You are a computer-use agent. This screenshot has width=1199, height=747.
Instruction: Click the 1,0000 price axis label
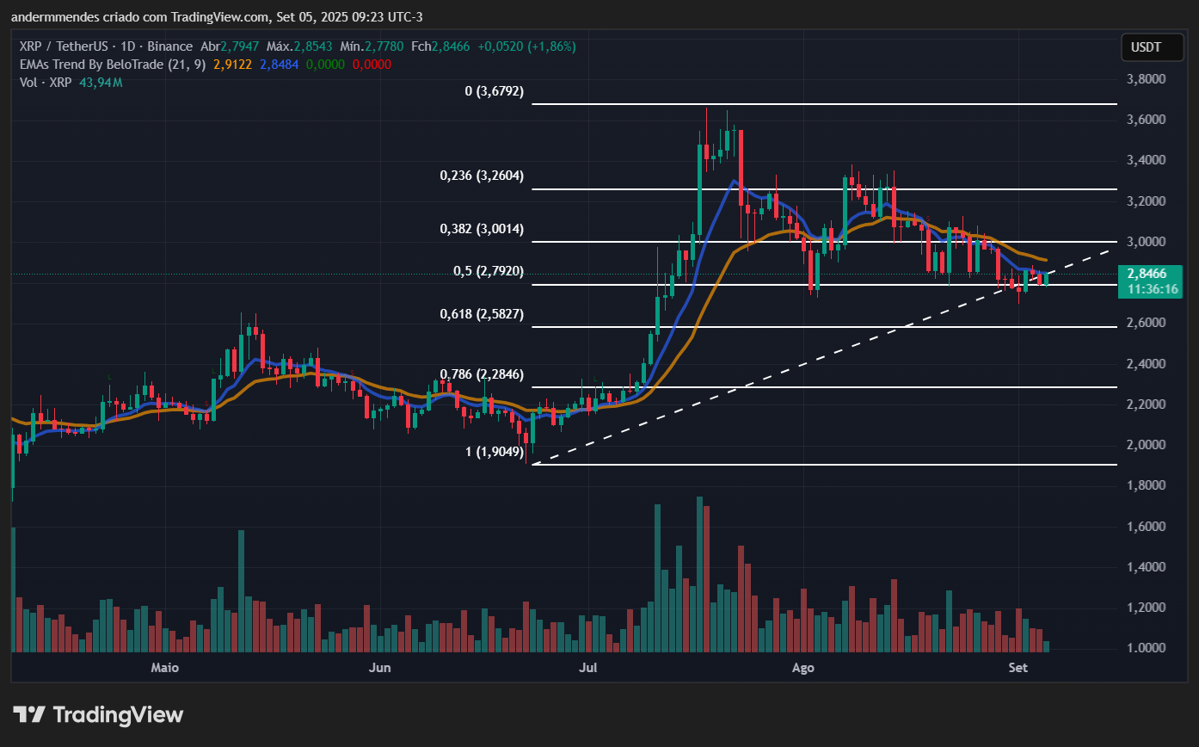click(x=1147, y=648)
